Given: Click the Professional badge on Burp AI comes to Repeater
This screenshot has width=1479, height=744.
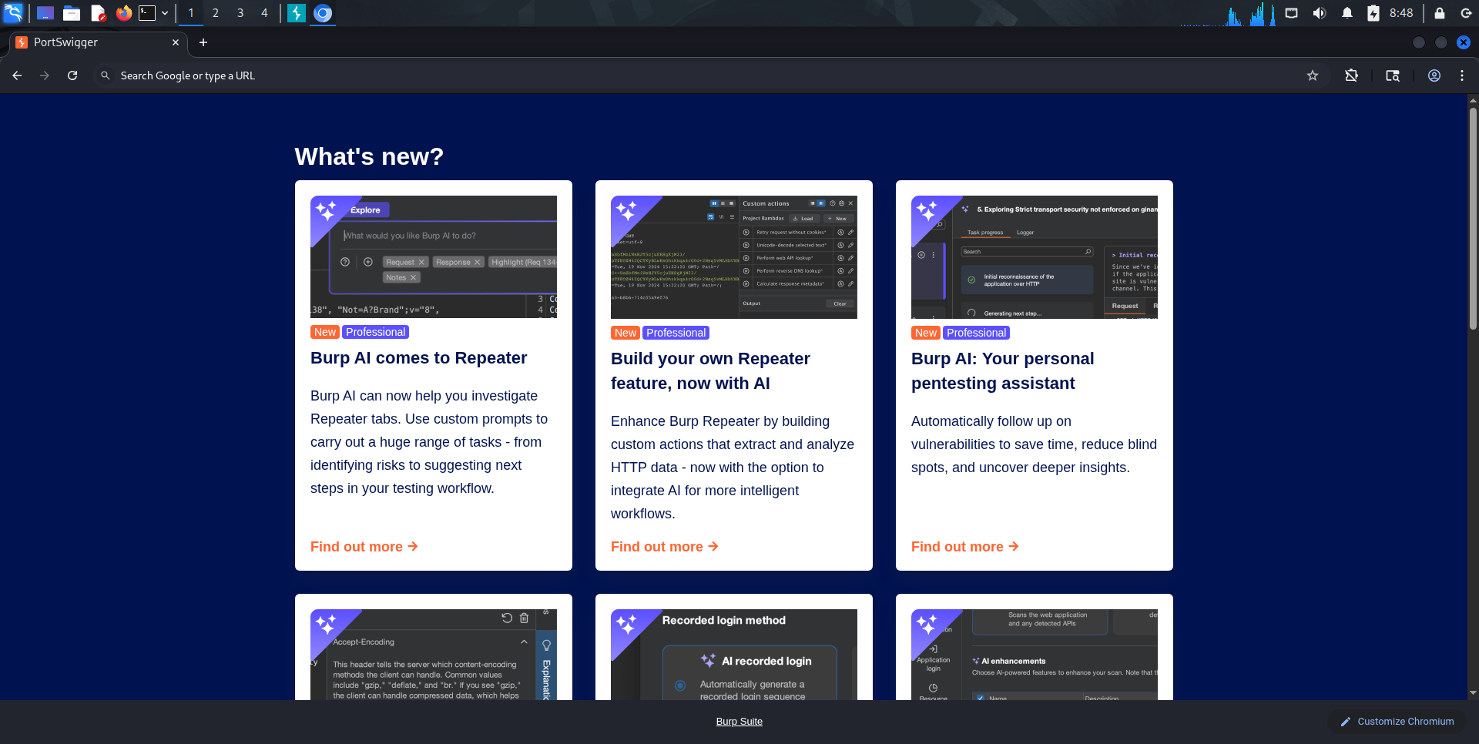Looking at the screenshot, I should 376,332.
